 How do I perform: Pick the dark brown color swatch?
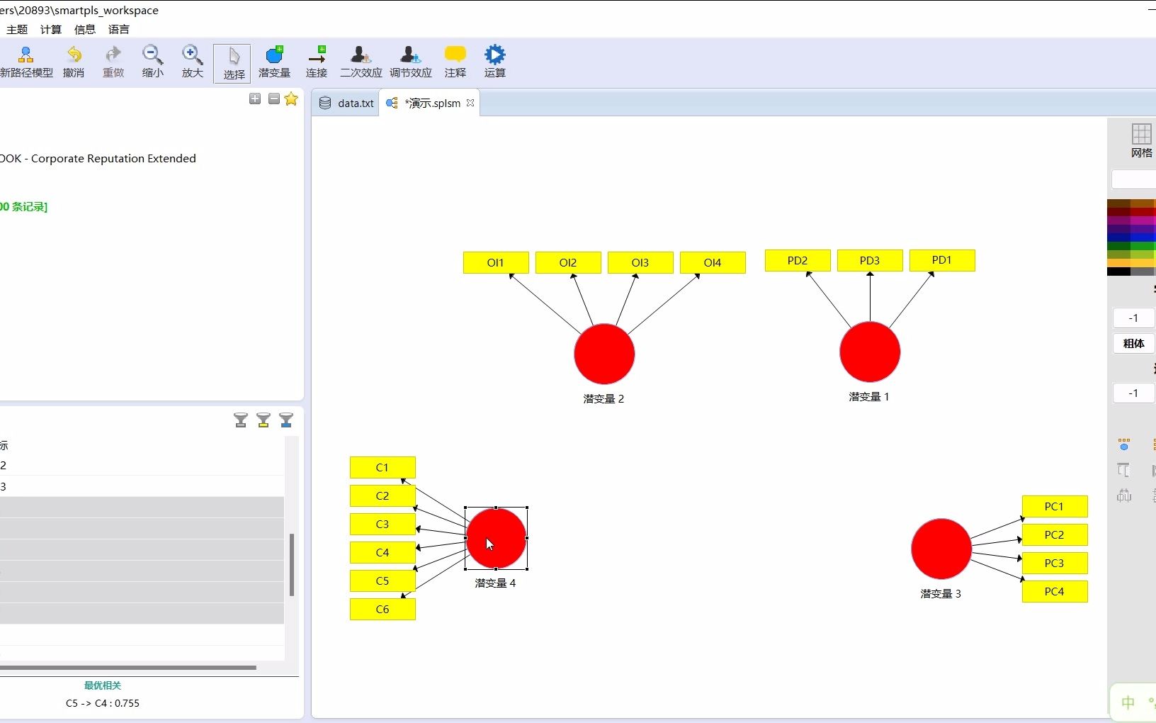1119,204
